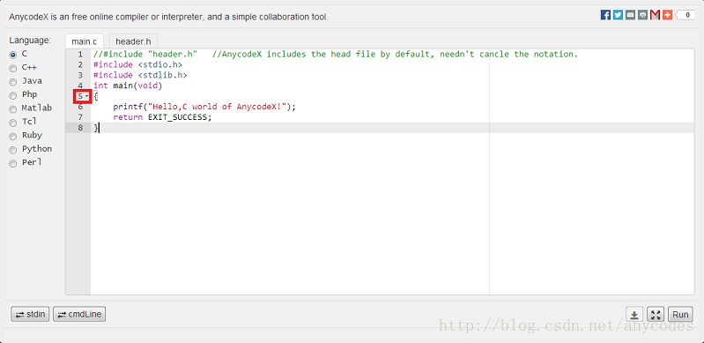Click the share counter showing 0
This screenshot has width=704, height=343.
tap(685, 15)
